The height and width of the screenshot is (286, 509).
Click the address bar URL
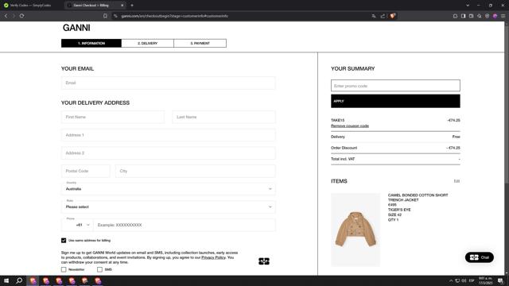pos(174,16)
